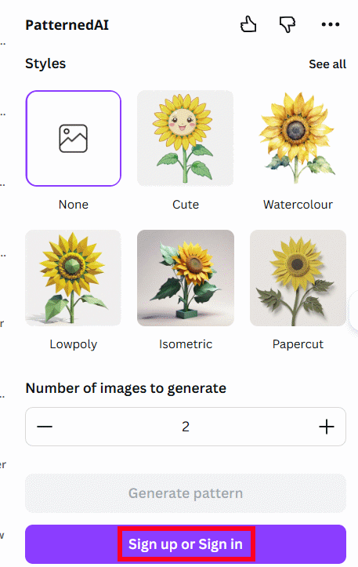Click the Generate pattern button
This screenshot has width=358, height=567.
(186, 493)
